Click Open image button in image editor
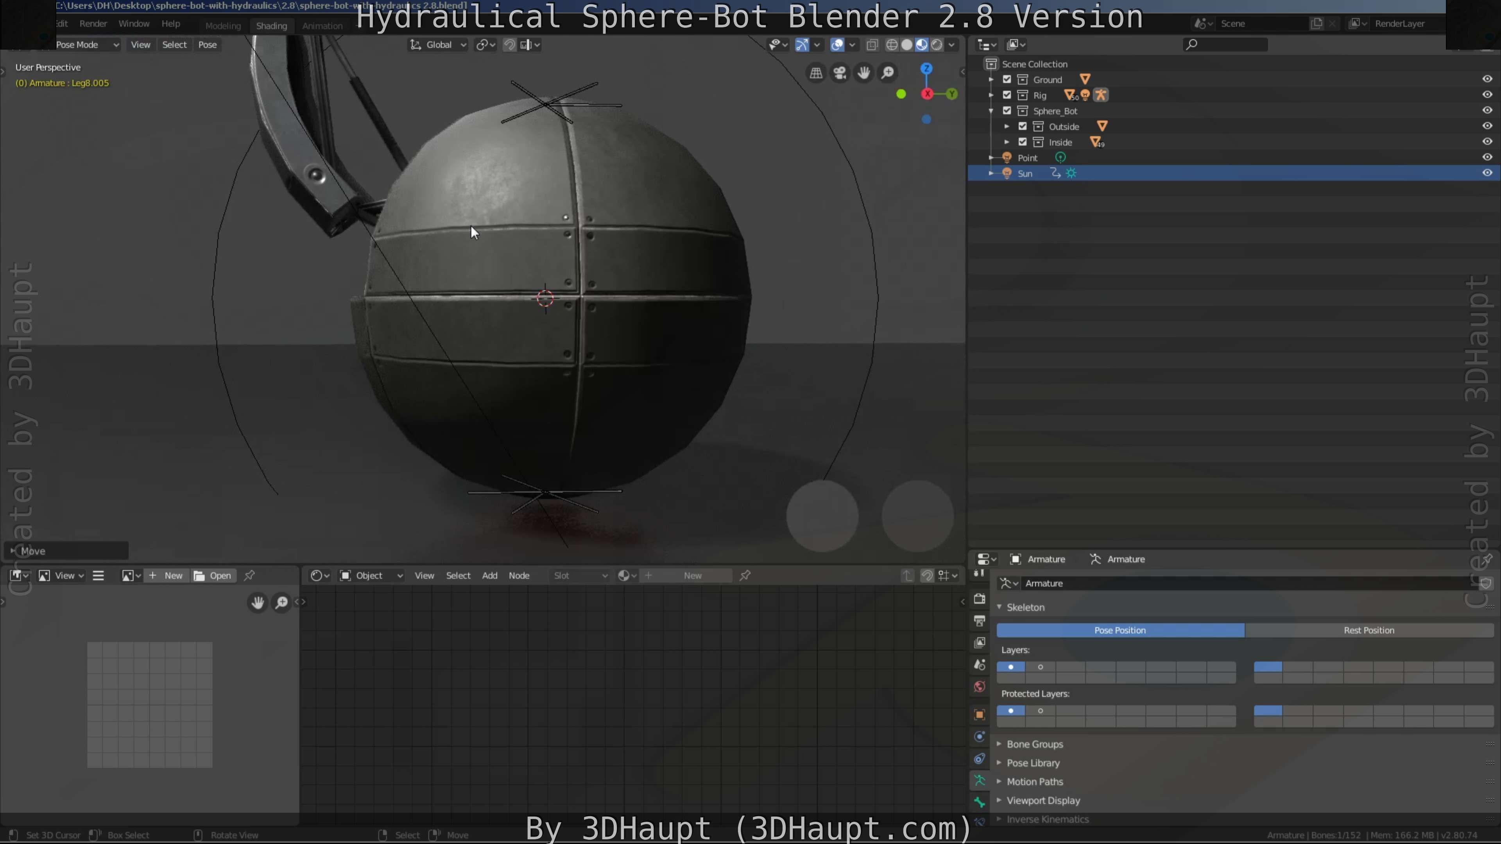This screenshot has height=844, width=1501. [x=213, y=576]
